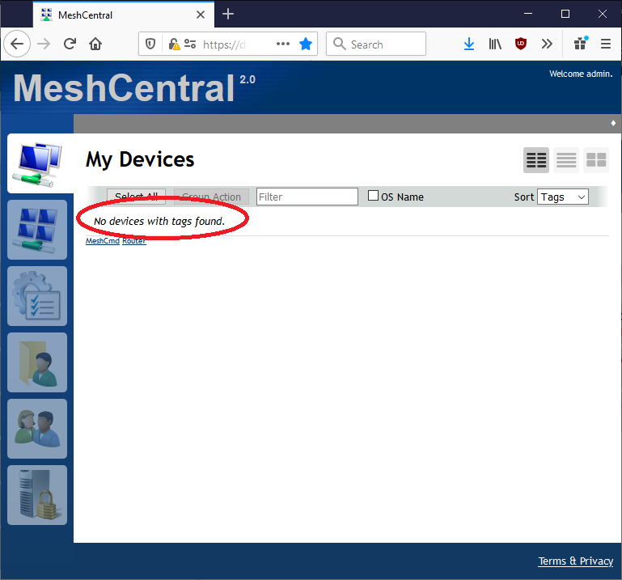Switch to list device view
This screenshot has width=622, height=580.
coord(566,160)
